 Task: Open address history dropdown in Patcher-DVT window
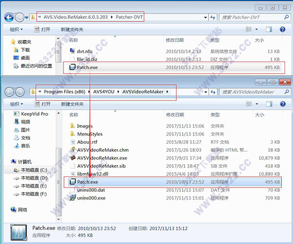tap(206, 18)
